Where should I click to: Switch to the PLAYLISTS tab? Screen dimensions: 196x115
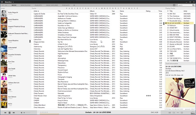[x=38, y=5]
